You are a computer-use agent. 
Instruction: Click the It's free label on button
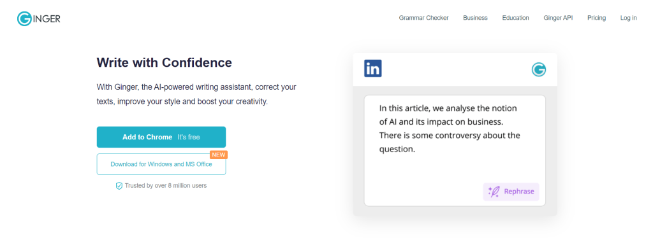pos(189,137)
